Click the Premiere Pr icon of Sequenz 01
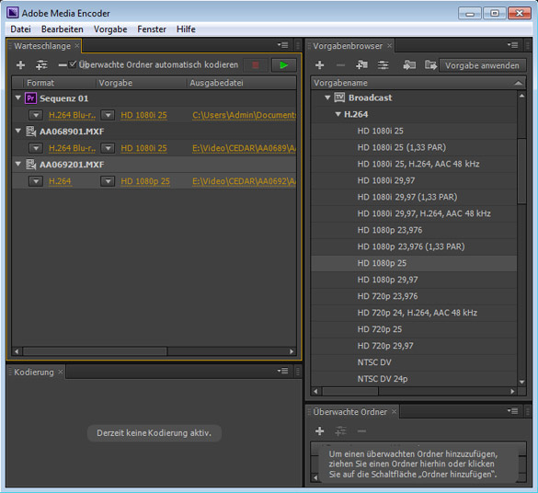This screenshot has height=493, width=538. [x=30, y=98]
